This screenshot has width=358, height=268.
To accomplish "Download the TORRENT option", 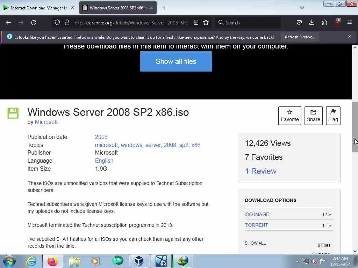I will [256, 225].
